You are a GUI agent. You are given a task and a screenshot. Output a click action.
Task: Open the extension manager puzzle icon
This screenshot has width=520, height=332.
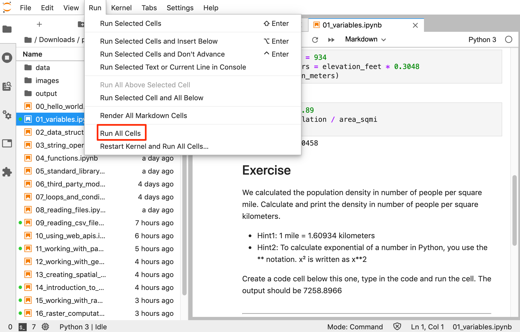pyautogui.click(x=7, y=172)
